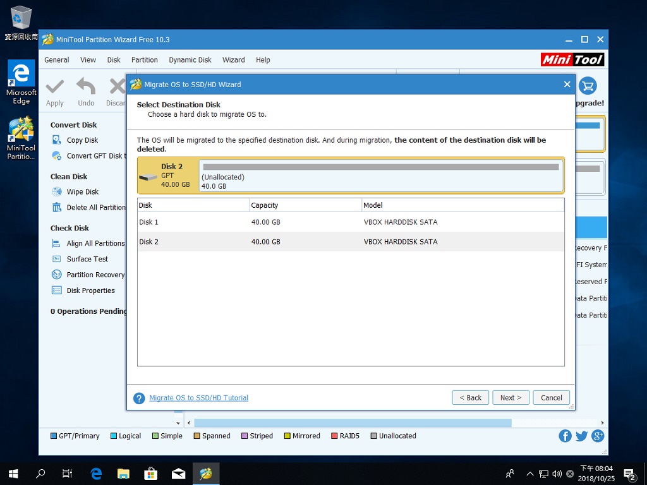This screenshot has height=485, width=647.
Task: Select the Disk 2 row
Action: point(351,242)
